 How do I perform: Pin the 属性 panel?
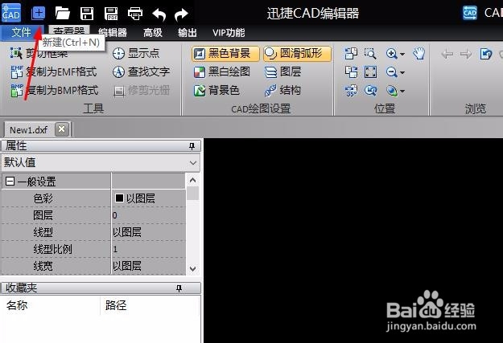(x=192, y=146)
